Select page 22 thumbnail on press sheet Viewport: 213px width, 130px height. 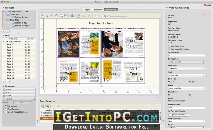(68, 70)
